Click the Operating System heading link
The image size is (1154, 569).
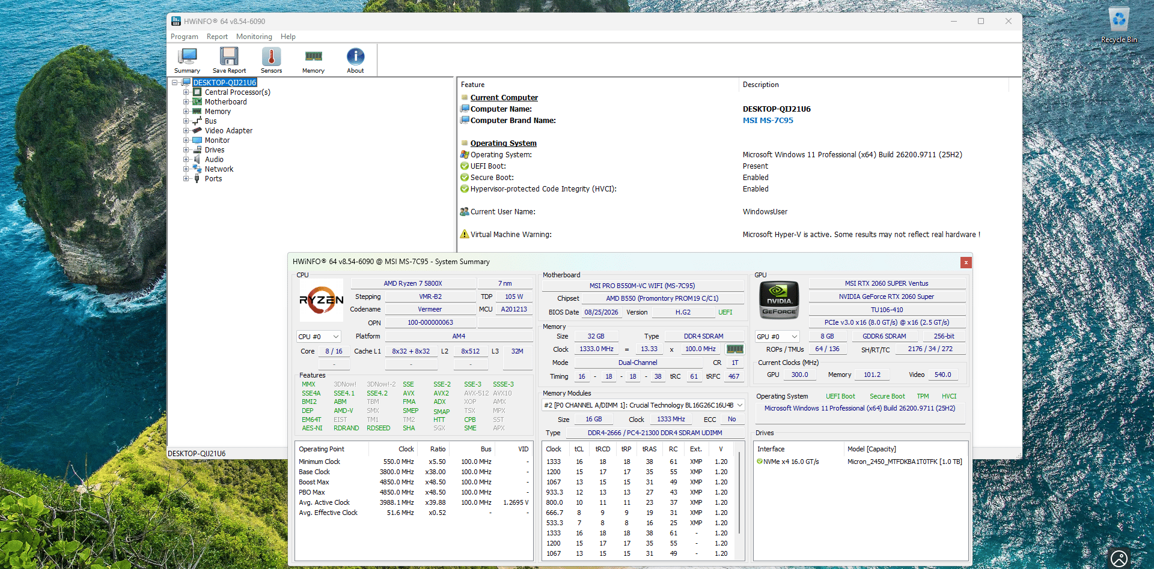[503, 143]
